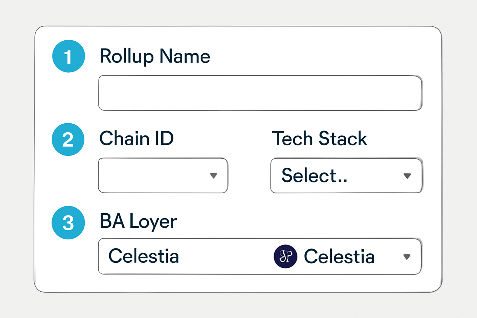Click the step 1 number badge

(x=69, y=56)
